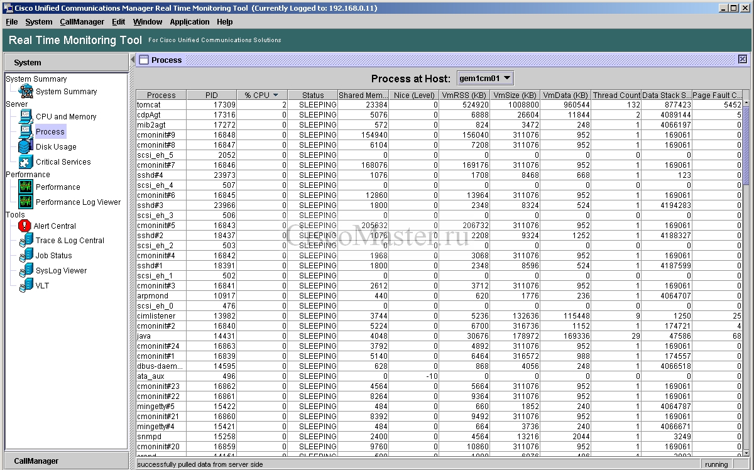754x470 pixels.
Task: Sort by PID column header
Action: (212, 95)
